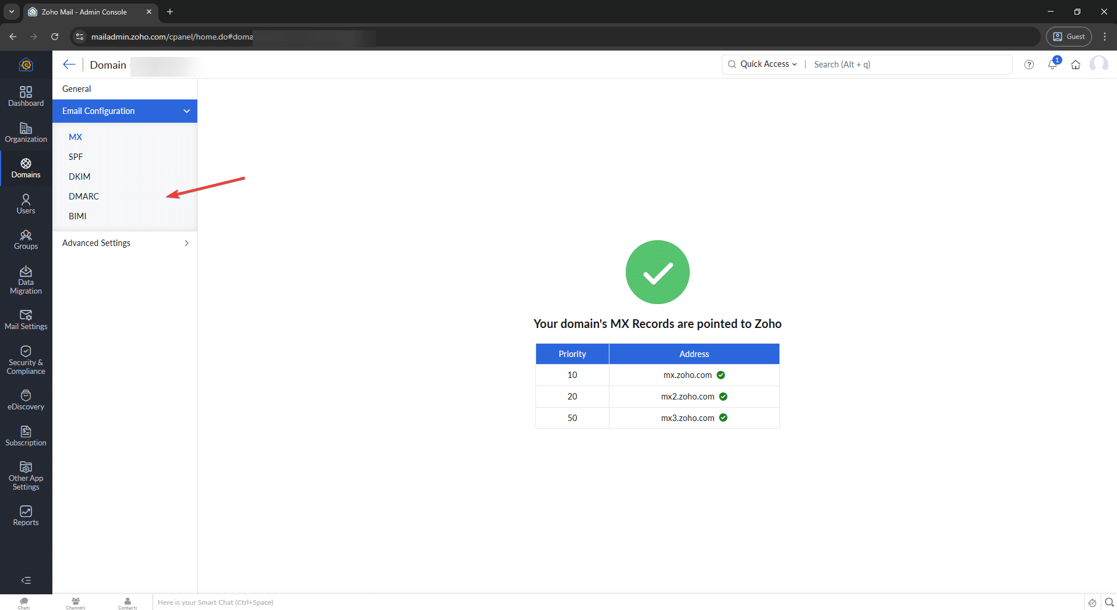Collapse the left sidebar menu

26,580
